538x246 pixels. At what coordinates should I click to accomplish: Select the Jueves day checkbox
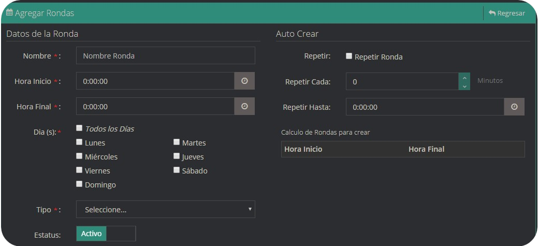pyautogui.click(x=177, y=156)
